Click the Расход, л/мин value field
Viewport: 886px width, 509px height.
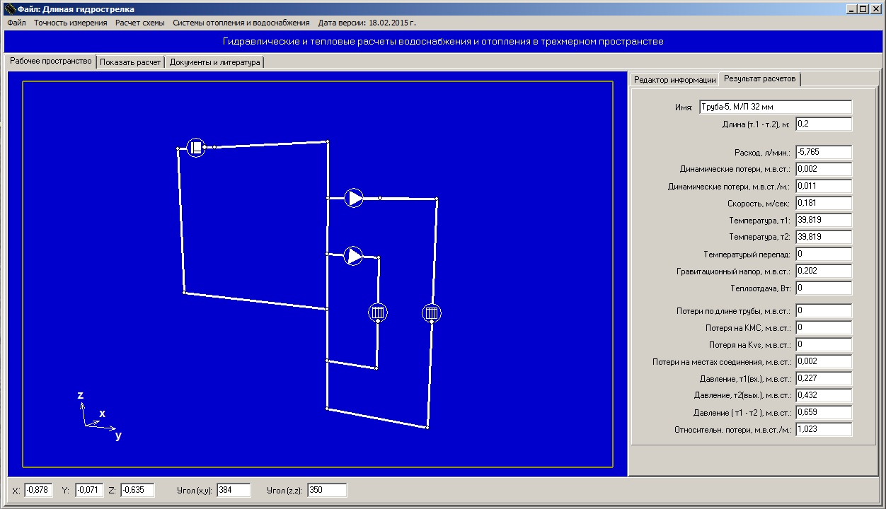point(824,152)
